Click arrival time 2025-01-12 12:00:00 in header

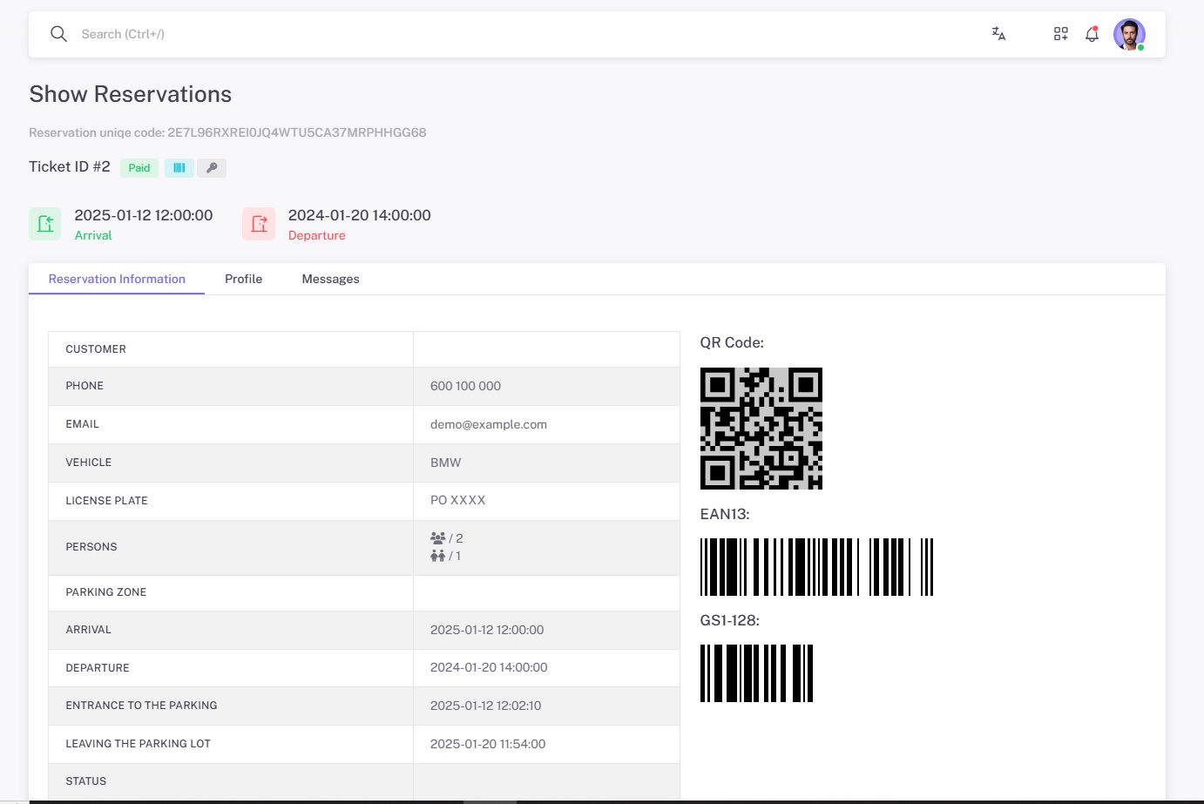[144, 215]
